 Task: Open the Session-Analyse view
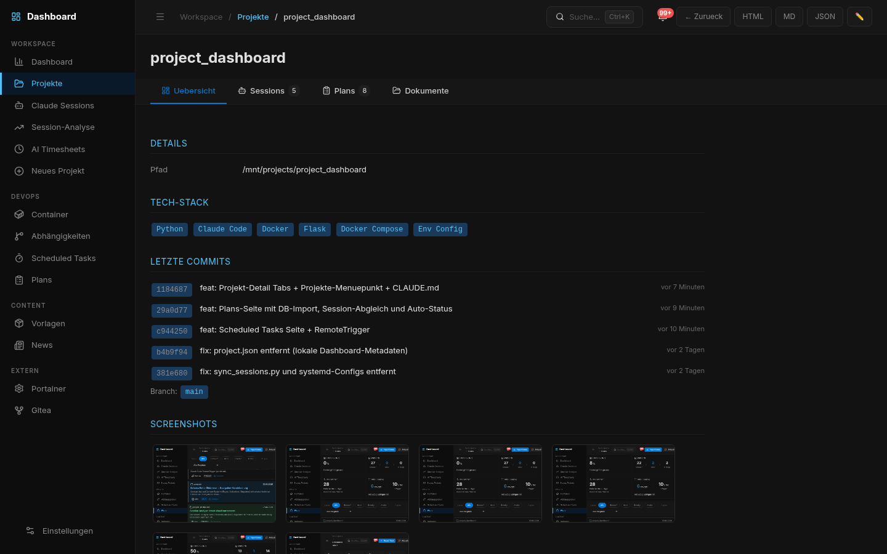click(62, 127)
